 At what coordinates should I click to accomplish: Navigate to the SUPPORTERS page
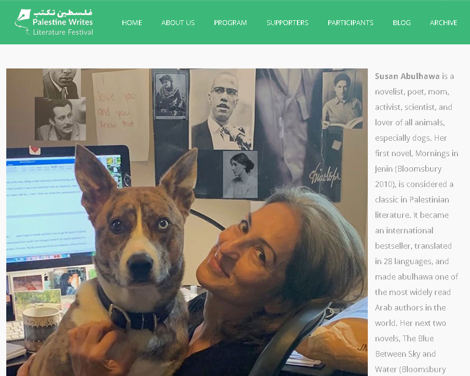(x=287, y=23)
